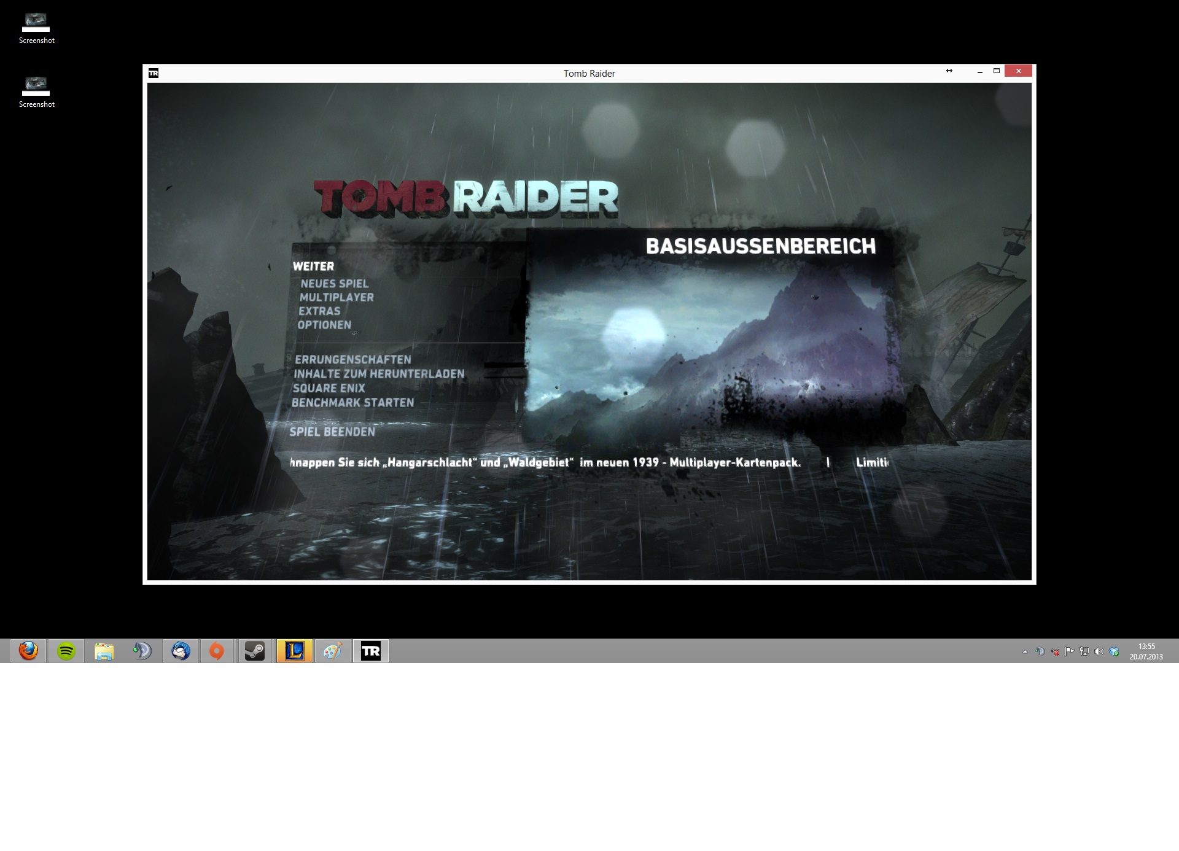Start a NEUES SPIEL from menu
This screenshot has width=1179, height=851.
point(334,284)
